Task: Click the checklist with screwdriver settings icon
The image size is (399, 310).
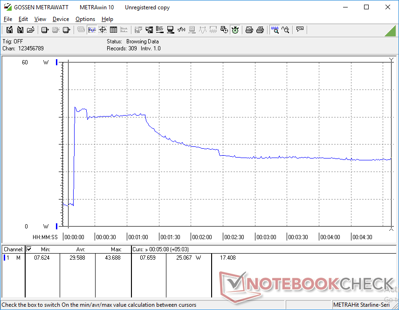Action: (x=160, y=30)
